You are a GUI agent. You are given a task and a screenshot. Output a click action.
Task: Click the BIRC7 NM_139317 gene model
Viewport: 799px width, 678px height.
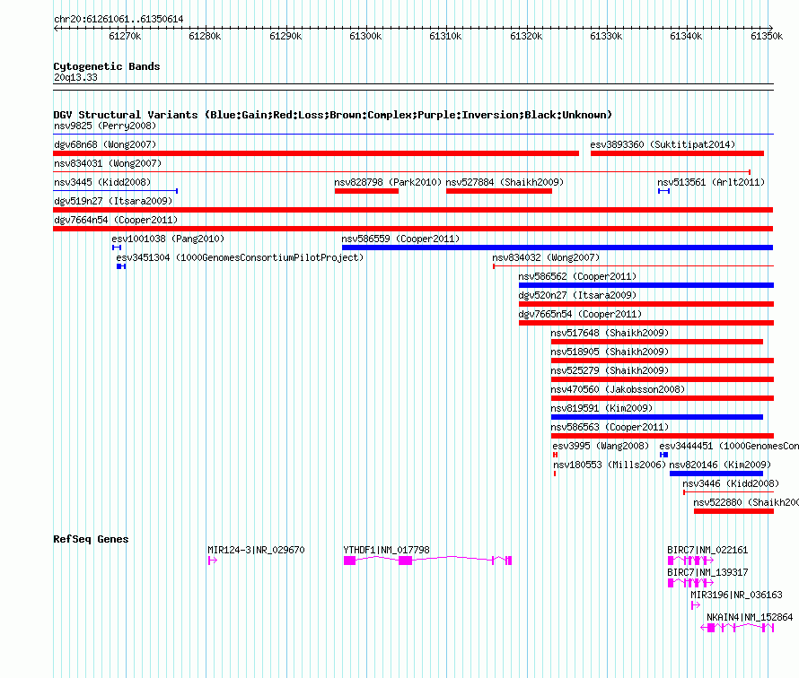690,583
